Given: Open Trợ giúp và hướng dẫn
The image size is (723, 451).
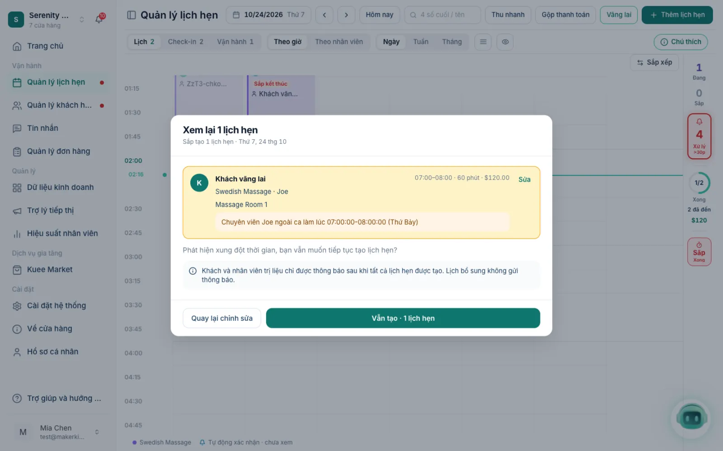Looking at the screenshot, I should pyautogui.click(x=58, y=399).
